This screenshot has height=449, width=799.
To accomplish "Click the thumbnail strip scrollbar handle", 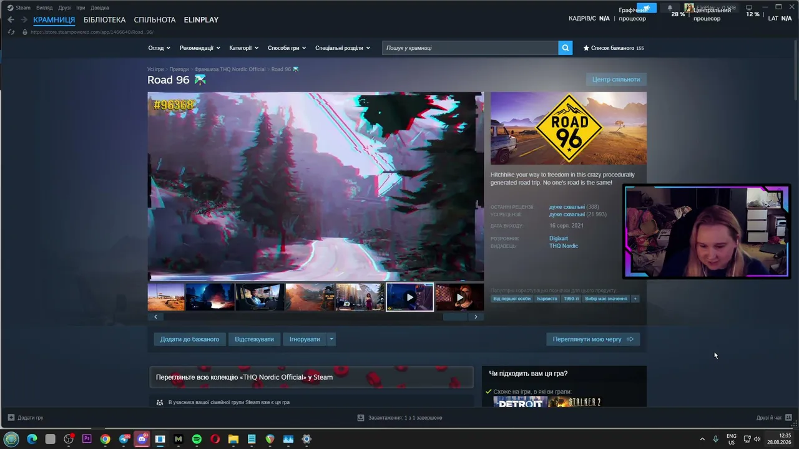I will [x=455, y=317].
